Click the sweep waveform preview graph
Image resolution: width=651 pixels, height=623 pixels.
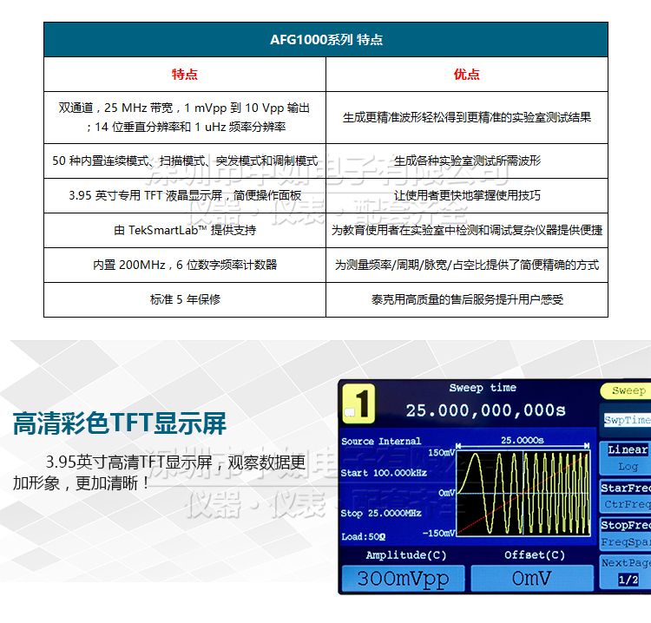[x=523, y=494]
